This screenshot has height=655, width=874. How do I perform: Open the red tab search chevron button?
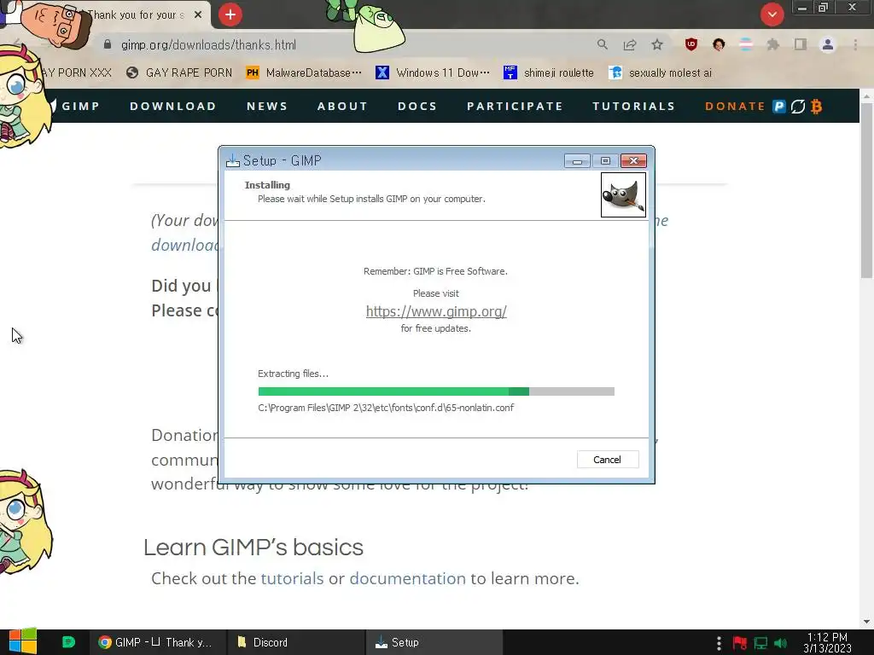772,14
